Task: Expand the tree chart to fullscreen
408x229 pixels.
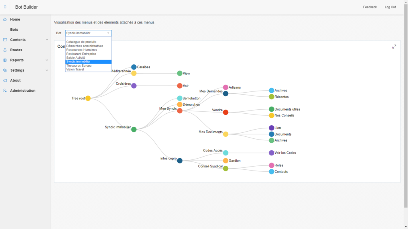Action: (x=394, y=47)
